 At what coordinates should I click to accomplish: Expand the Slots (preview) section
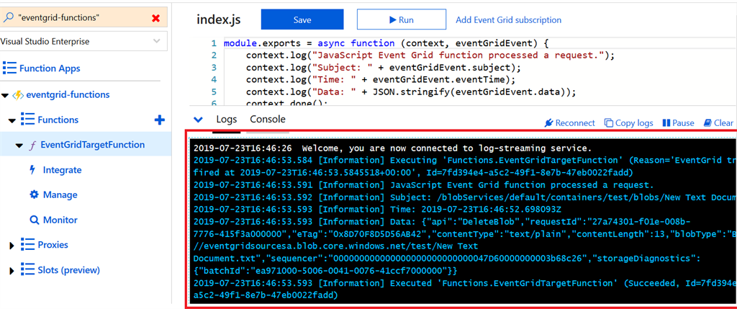click(x=12, y=270)
